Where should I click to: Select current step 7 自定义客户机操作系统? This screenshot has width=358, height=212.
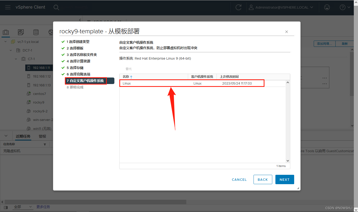point(90,81)
